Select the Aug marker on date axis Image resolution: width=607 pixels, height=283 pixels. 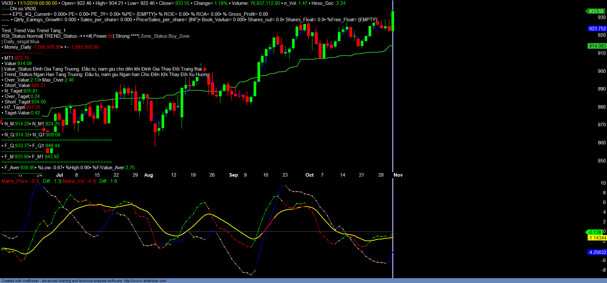pos(149,175)
